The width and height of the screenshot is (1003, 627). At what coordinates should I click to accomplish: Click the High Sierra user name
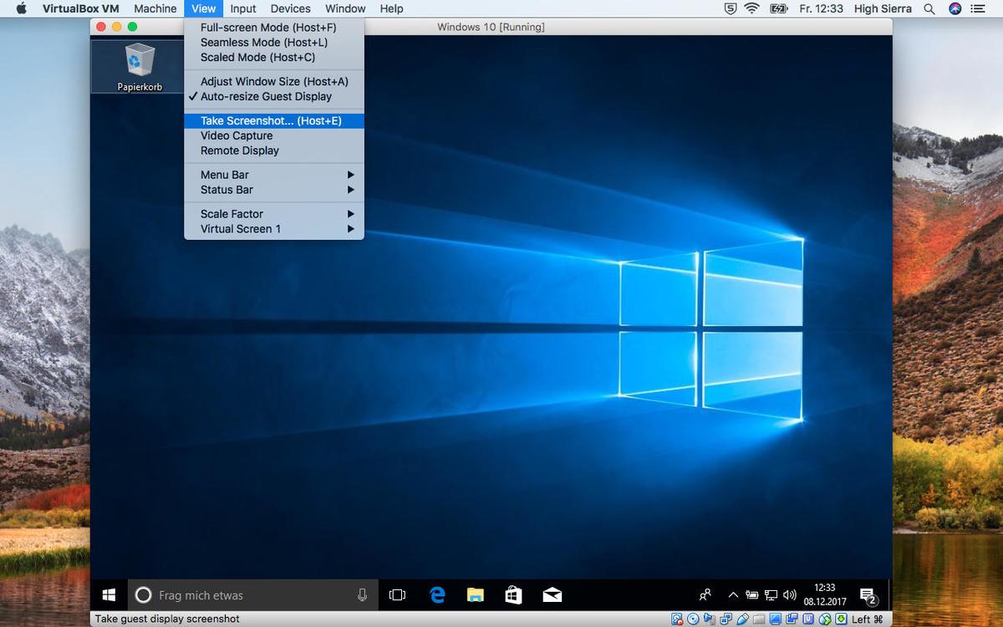883,8
